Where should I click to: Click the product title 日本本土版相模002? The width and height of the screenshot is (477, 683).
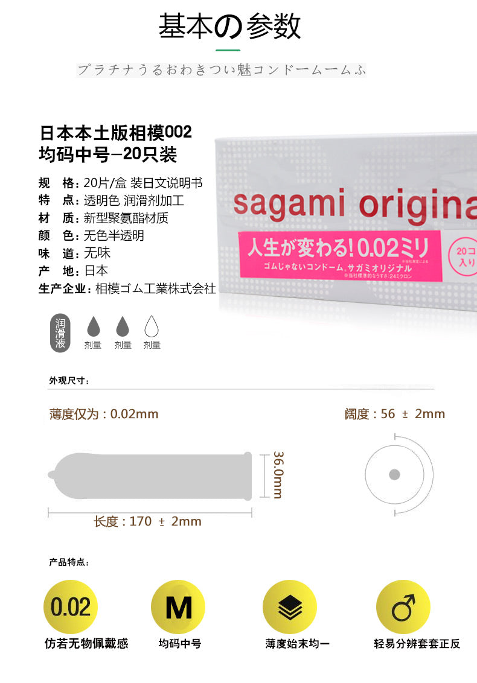[115, 132]
